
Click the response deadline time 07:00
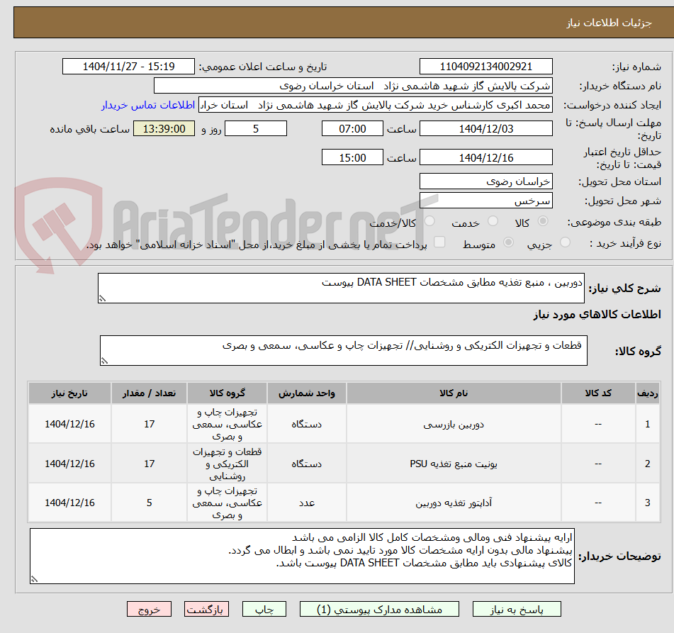[352, 128]
